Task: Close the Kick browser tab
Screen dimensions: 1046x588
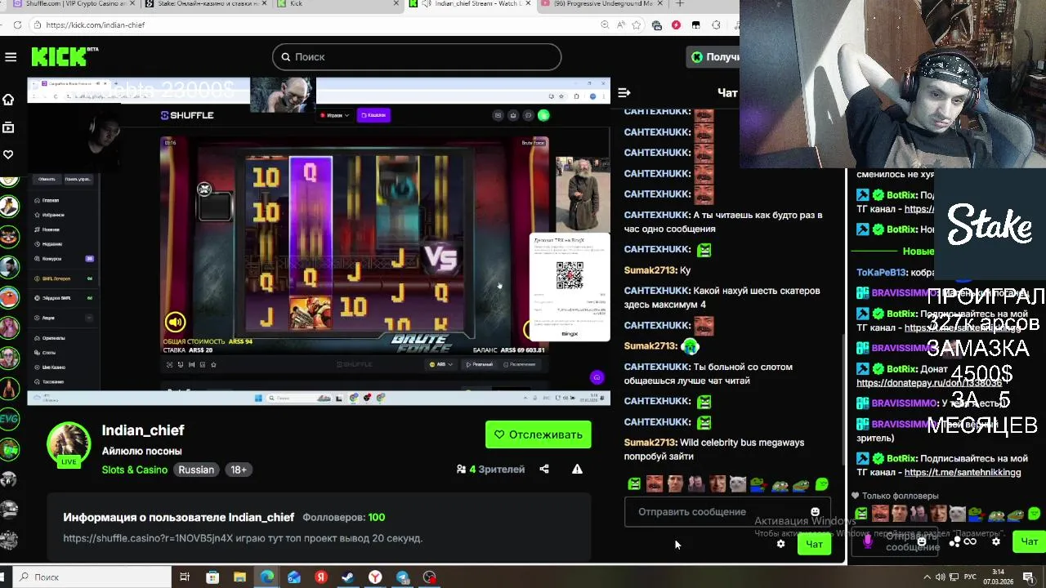Action: click(397, 4)
